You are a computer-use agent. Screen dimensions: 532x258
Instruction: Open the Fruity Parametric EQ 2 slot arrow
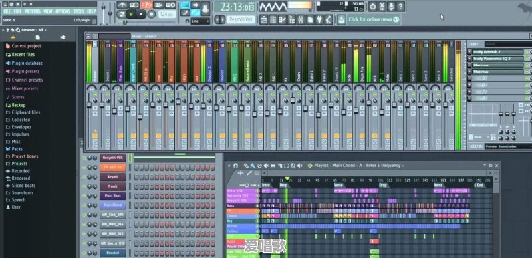click(x=469, y=59)
